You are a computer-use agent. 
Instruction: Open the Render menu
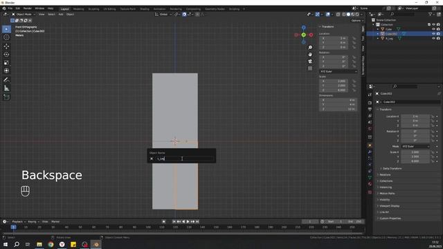pyautogui.click(x=28, y=8)
